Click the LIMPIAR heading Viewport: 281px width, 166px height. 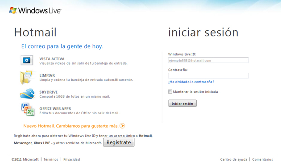tap(47, 75)
